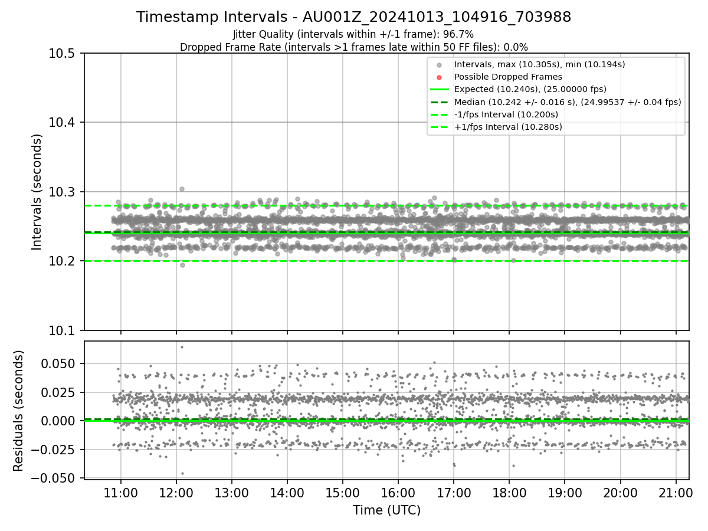The width and height of the screenshot is (708, 531).
Task: Click the dark green dashed line sample beside 'Median'
Action: click(x=439, y=102)
